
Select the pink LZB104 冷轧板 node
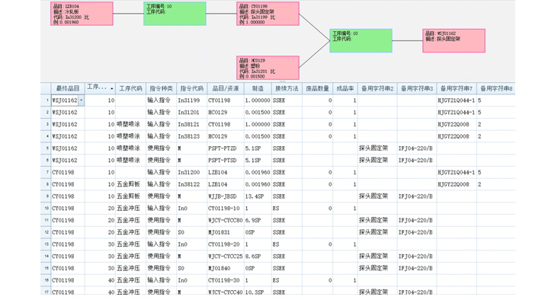click(x=82, y=14)
